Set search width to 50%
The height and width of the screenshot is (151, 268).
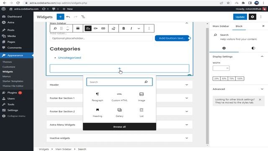[x=224, y=78]
